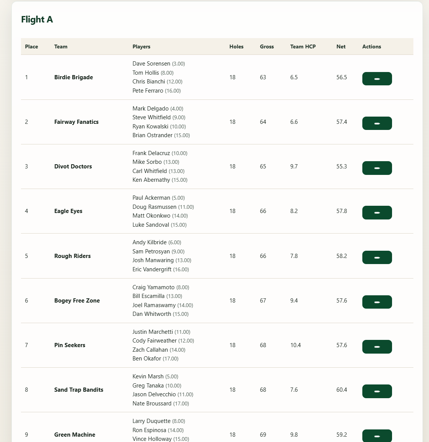Click player Larry Duquette
Viewport: 429px width, 442px height.
tap(151, 421)
